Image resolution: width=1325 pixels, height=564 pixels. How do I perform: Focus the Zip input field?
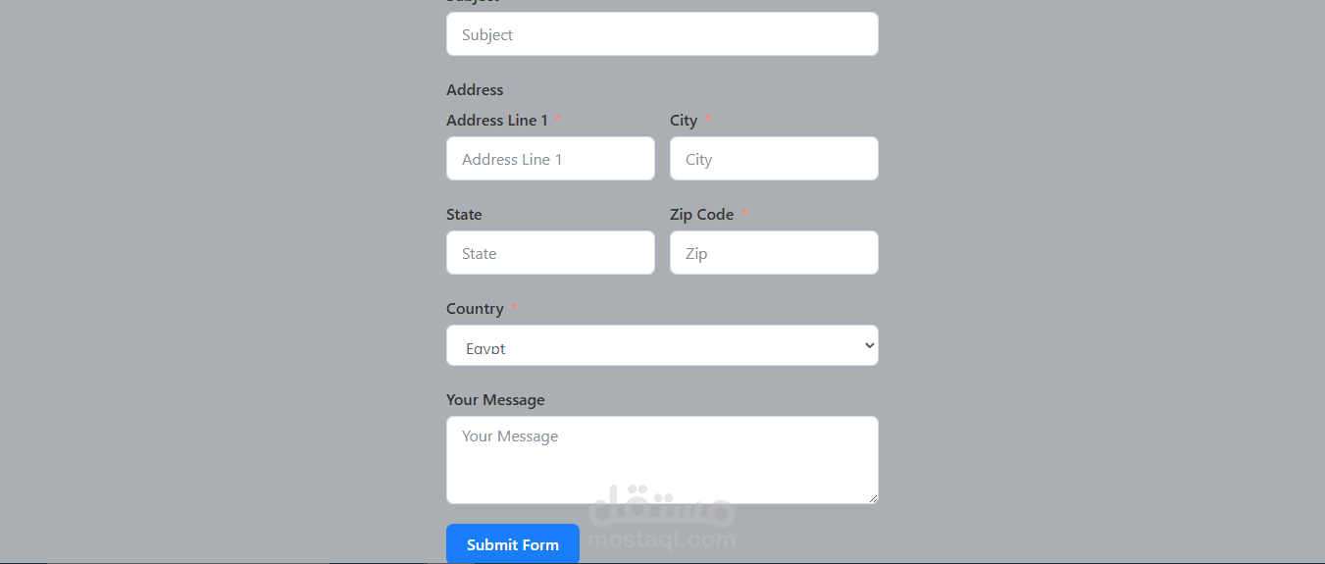[x=774, y=253]
